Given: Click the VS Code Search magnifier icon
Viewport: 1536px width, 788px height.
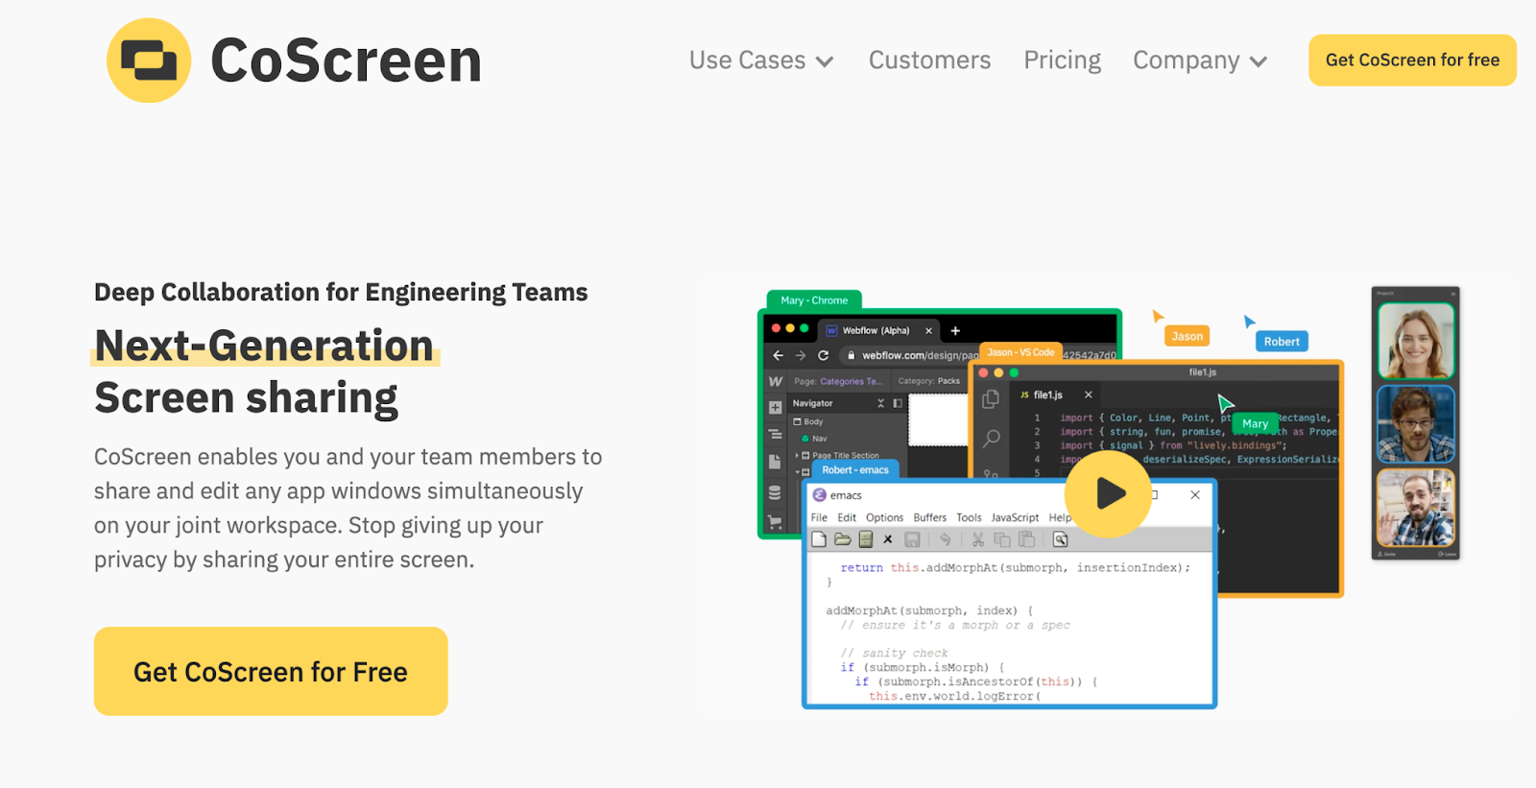Looking at the screenshot, I should click(991, 439).
